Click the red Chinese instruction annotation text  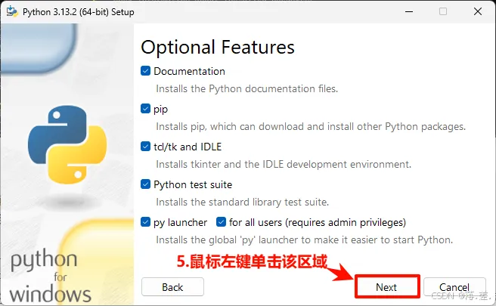tap(252, 262)
